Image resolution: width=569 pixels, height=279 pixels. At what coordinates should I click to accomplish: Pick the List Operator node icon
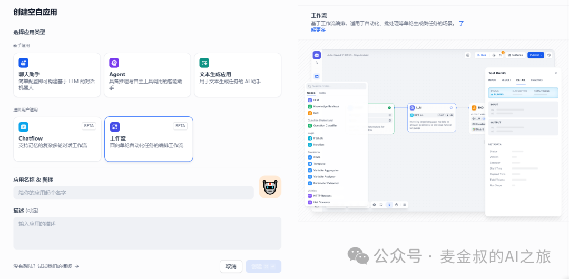coord(310,203)
